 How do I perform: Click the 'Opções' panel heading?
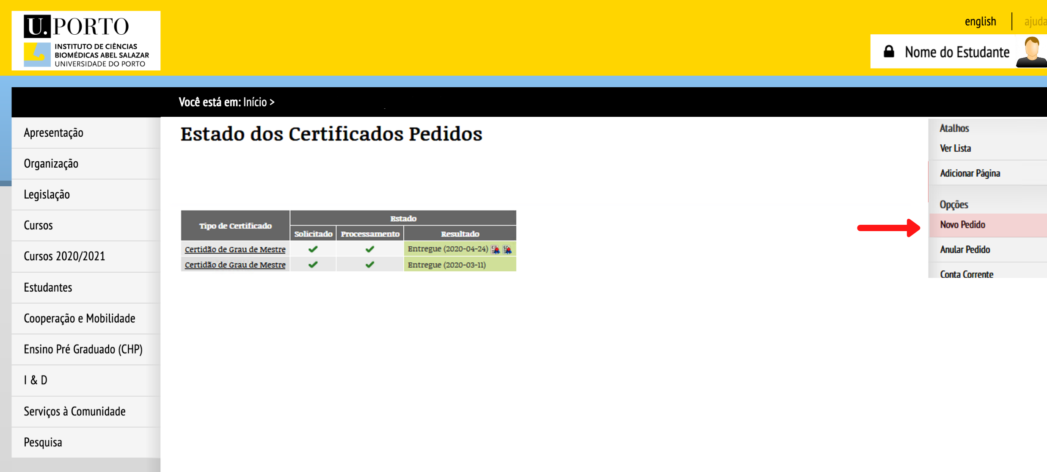(x=954, y=204)
